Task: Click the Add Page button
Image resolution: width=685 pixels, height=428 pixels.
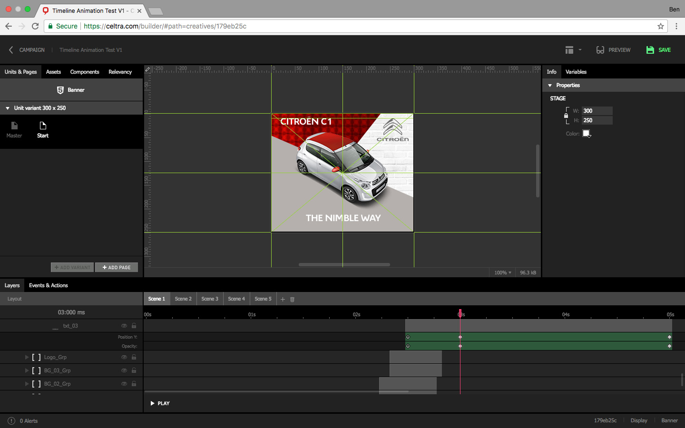Action: point(117,267)
